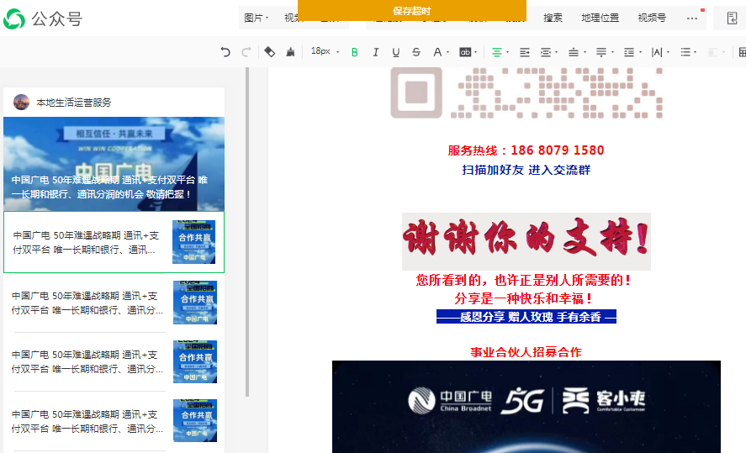The width and height of the screenshot is (746, 453).
Task: Click the redo arrow icon
Action: [246, 52]
